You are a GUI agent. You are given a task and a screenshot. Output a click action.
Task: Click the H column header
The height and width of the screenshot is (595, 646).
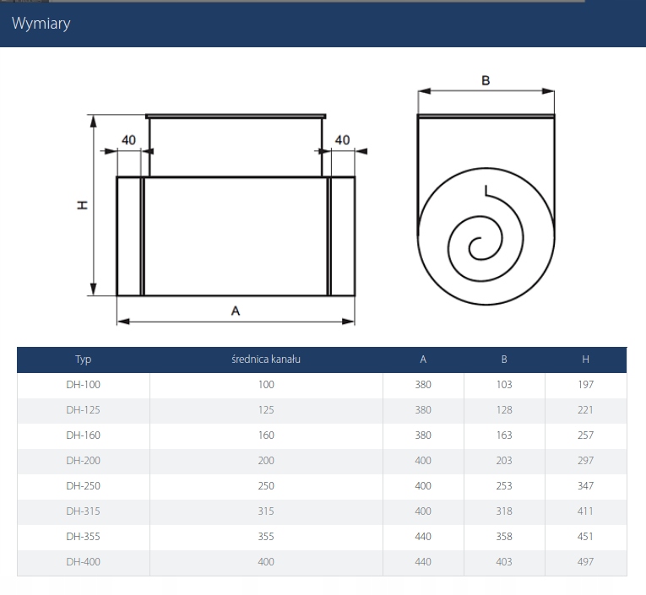(585, 360)
